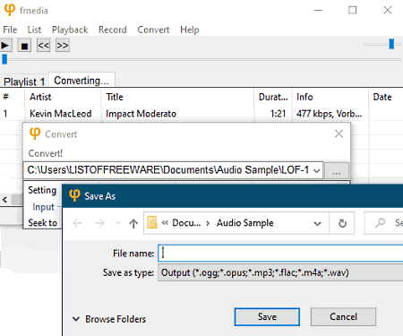
Task: Go back in Save As navigation
Action: point(77,223)
